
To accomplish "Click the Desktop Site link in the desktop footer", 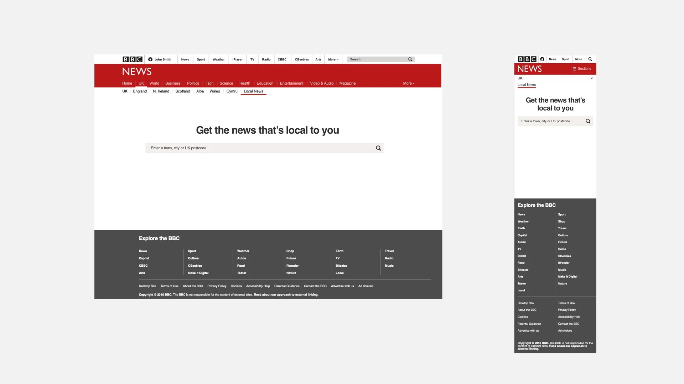I will [x=147, y=286].
